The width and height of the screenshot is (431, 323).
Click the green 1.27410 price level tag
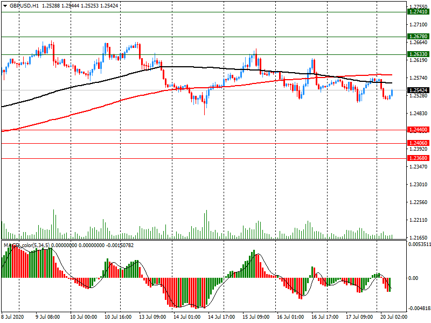click(418, 12)
